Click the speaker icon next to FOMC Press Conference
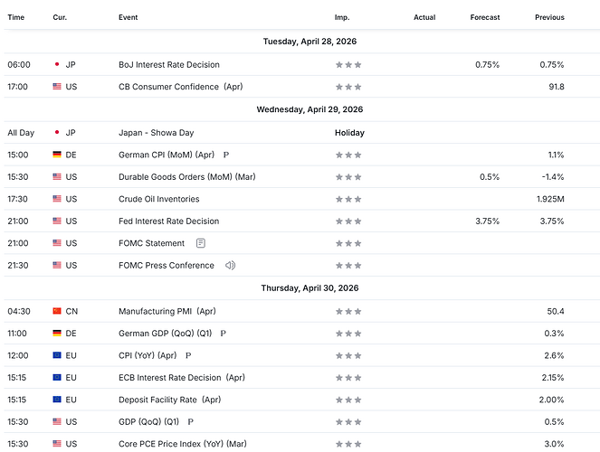This screenshot has height=452, width=600. pyautogui.click(x=230, y=265)
